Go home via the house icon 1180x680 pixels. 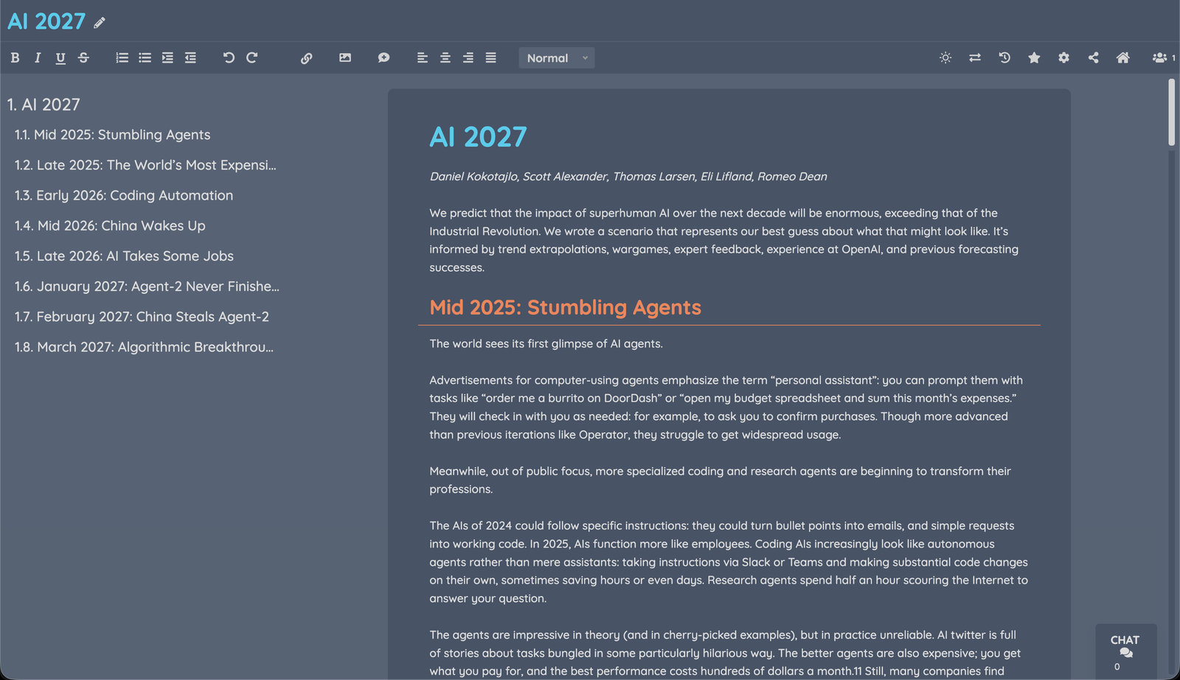pos(1122,57)
